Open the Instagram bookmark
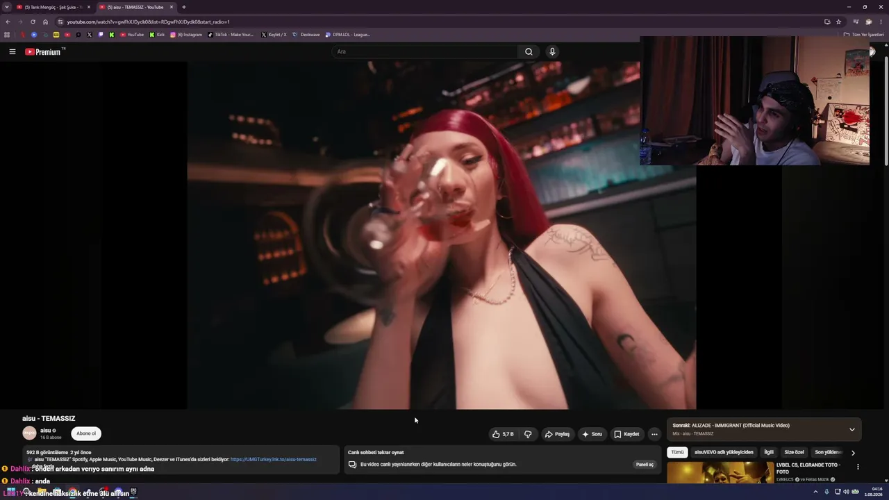The height and width of the screenshot is (500, 889). [186, 34]
